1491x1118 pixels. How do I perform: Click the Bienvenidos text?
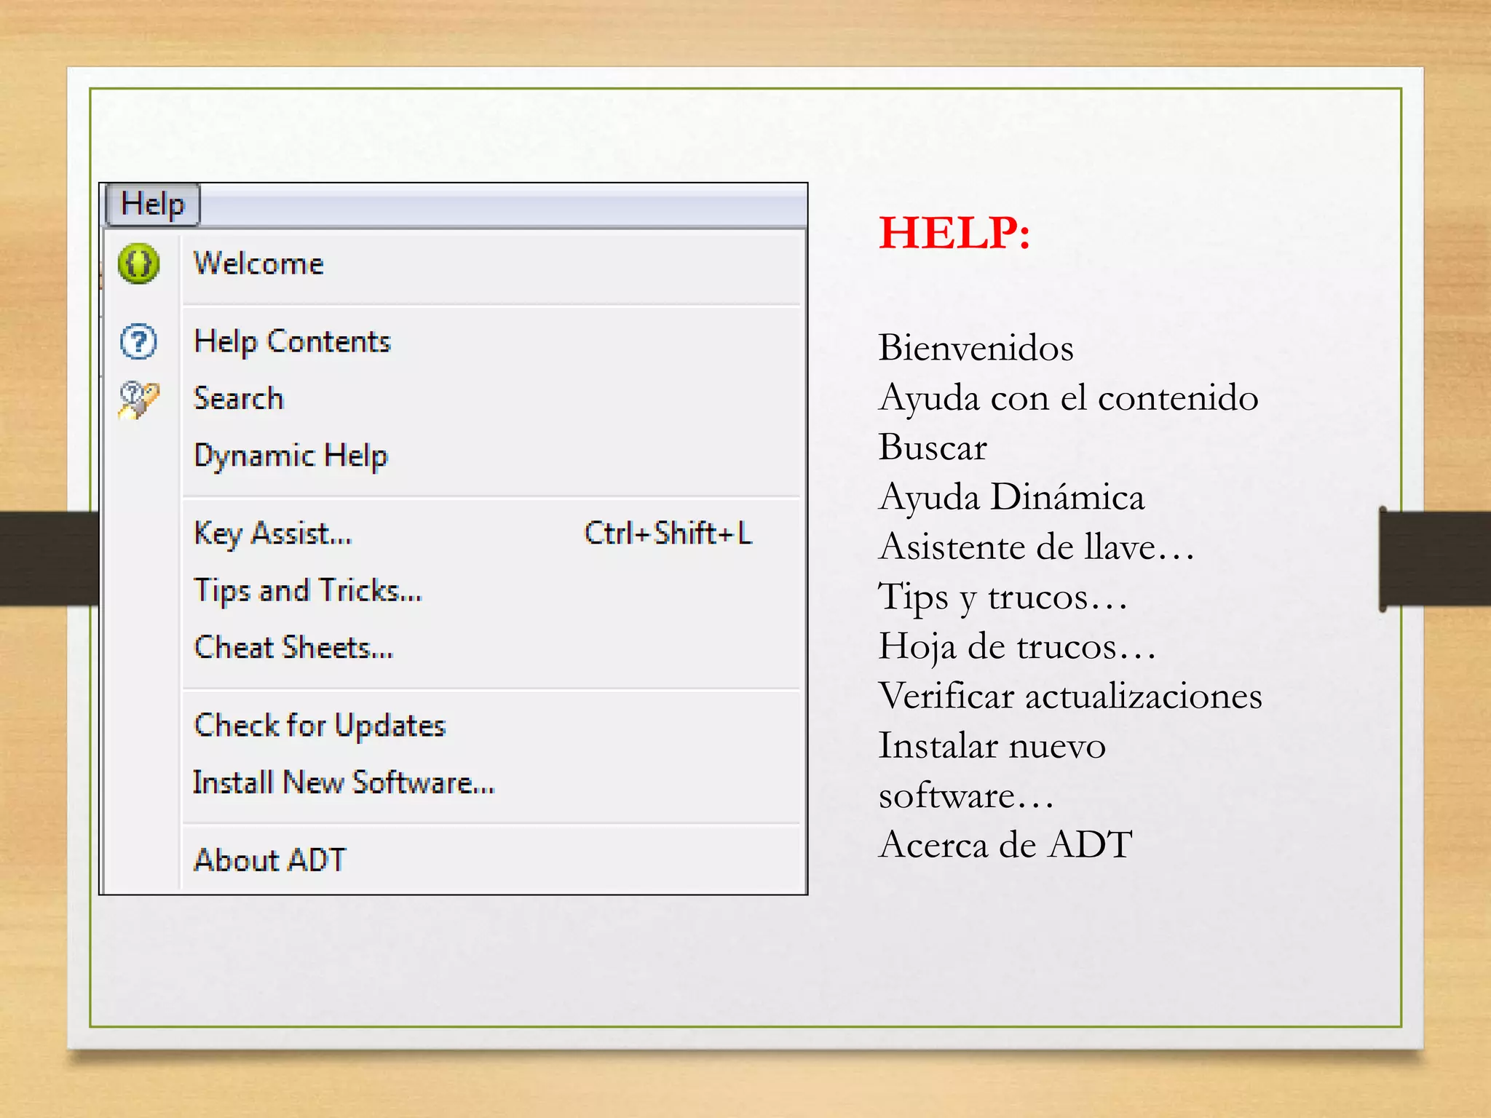coord(976,348)
